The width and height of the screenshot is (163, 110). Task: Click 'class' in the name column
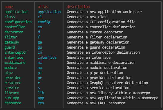click(x=10, y=17)
